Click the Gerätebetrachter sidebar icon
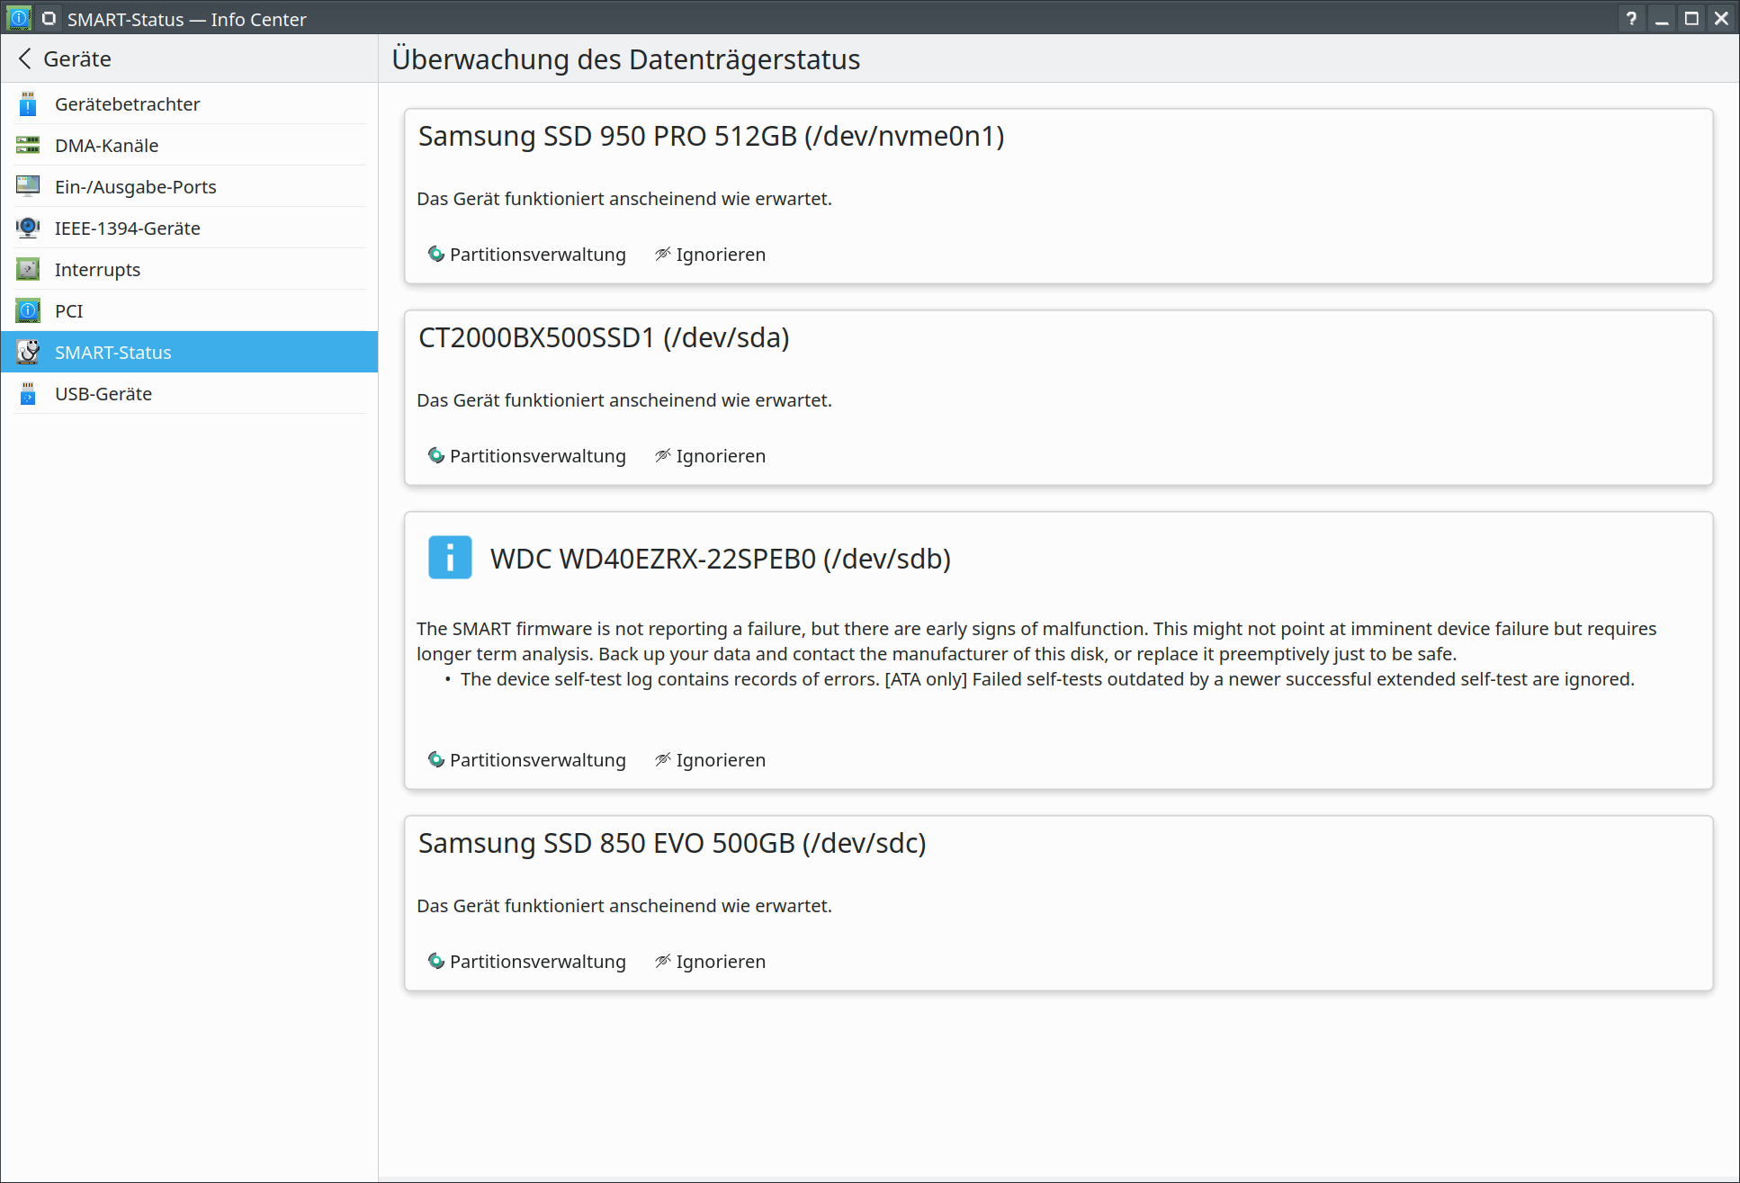This screenshot has width=1740, height=1183. click(x=28, y=104)
